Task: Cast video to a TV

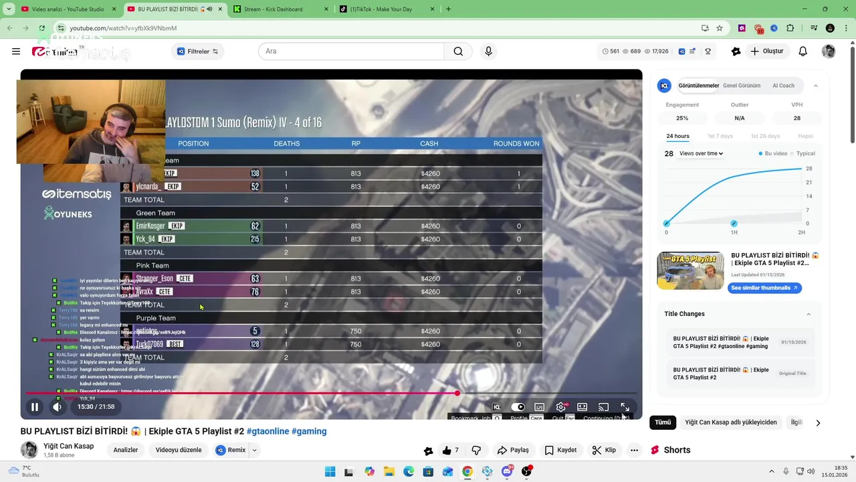Action: pos(603,407)
